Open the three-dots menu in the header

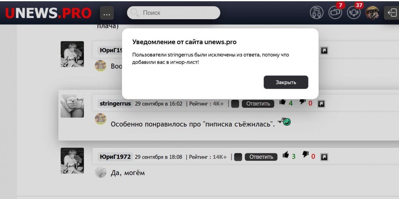[x=107, y=13]
